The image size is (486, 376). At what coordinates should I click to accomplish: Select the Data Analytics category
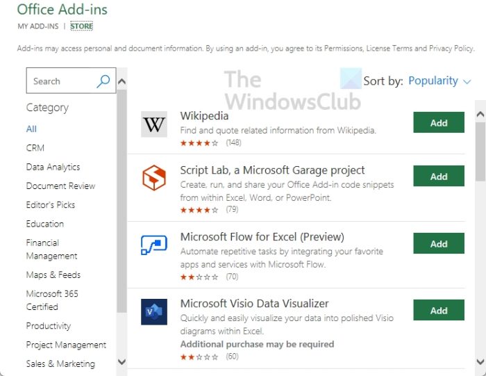53,167
